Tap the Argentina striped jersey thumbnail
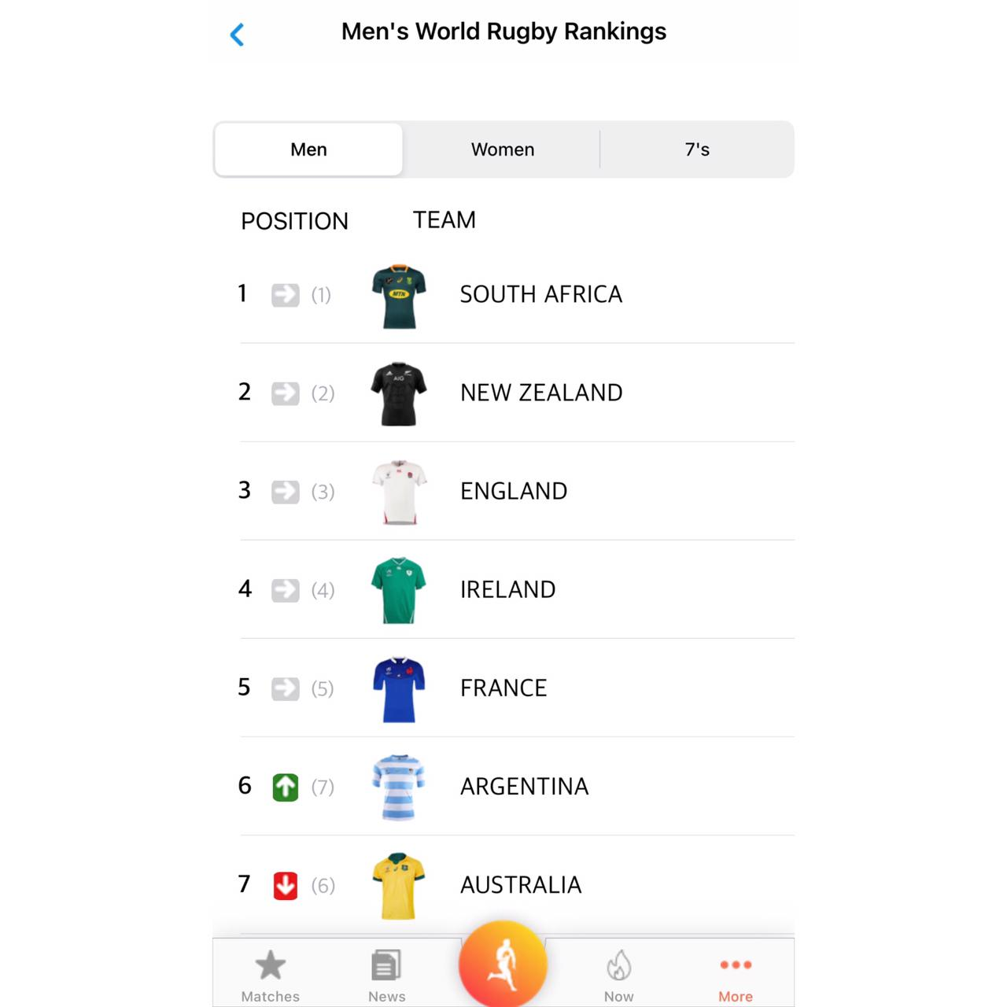The width and height of the screenshot is (1007, 1007). (x=399, y=787)
